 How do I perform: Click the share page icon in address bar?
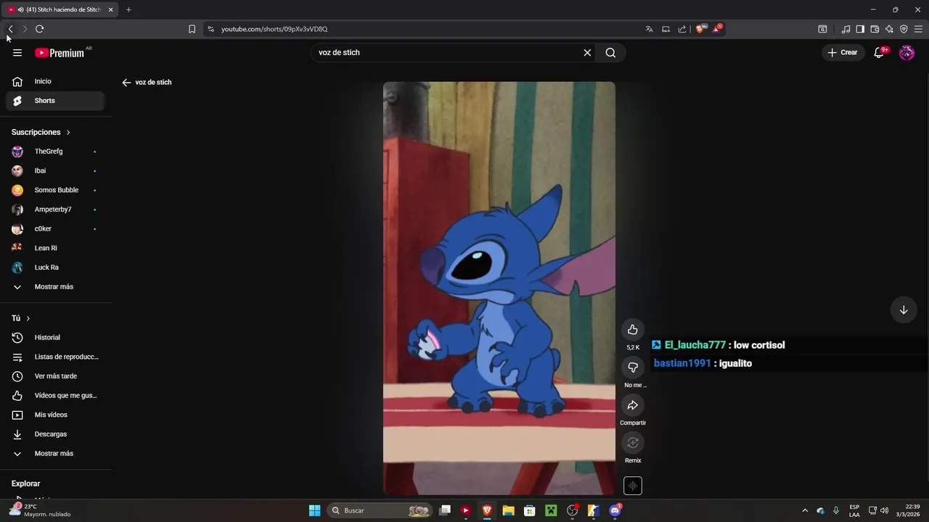pos(682,29)
